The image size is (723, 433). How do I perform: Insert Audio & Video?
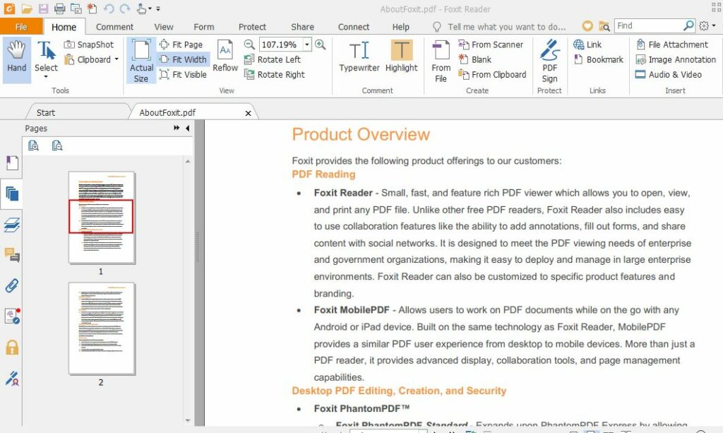coord(669,74)
